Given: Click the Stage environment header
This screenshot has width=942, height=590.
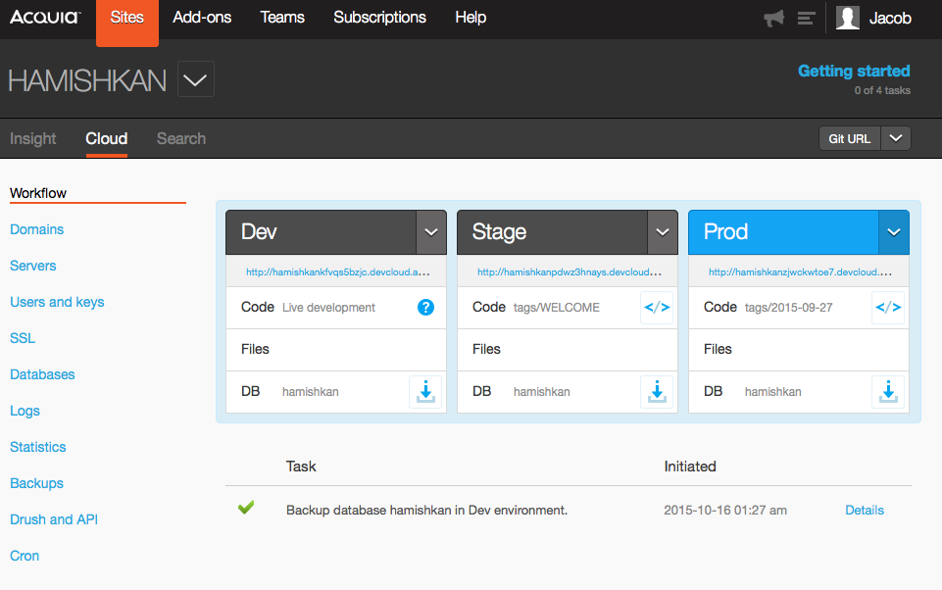Looking at the screenshot, I should pos(552,232).
